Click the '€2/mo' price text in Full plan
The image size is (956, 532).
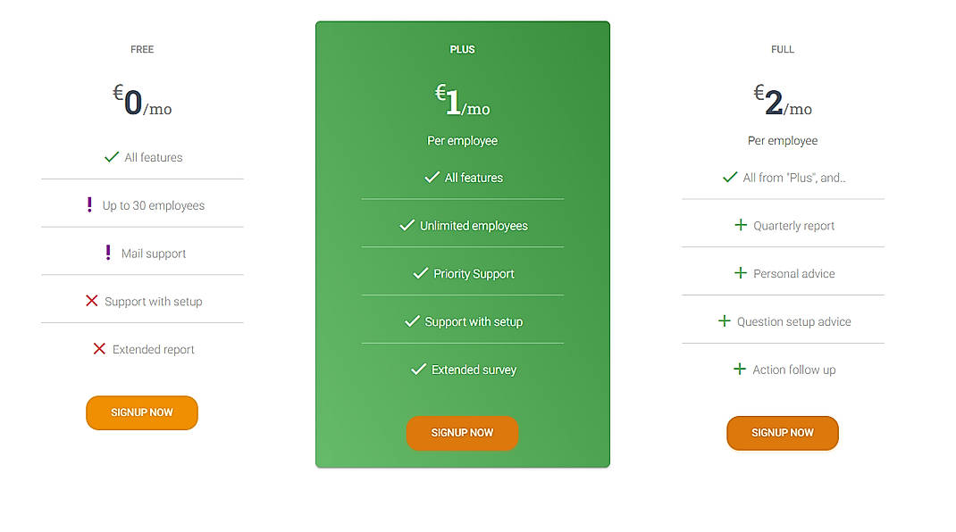click(x=783, y=100)
